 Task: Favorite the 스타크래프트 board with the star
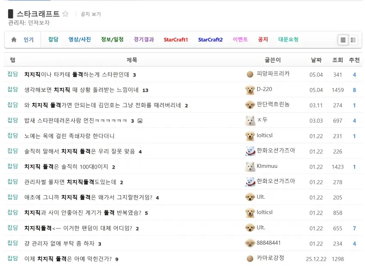pos(65,14)
